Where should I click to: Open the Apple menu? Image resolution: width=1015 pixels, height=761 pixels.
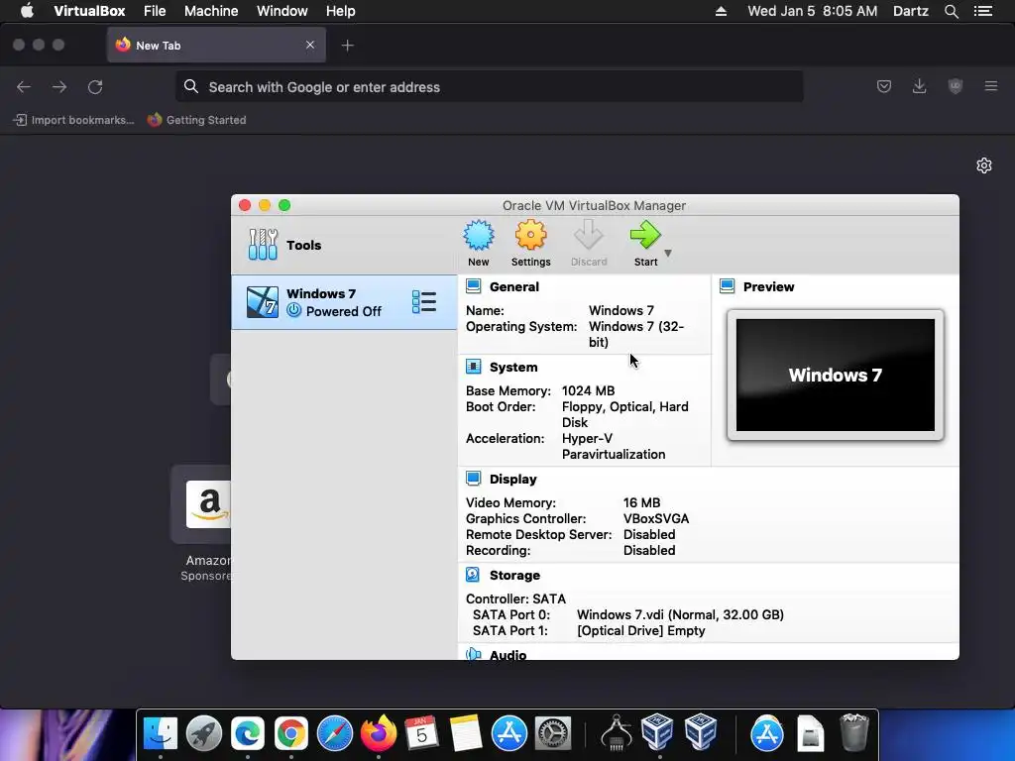(27, 11)
